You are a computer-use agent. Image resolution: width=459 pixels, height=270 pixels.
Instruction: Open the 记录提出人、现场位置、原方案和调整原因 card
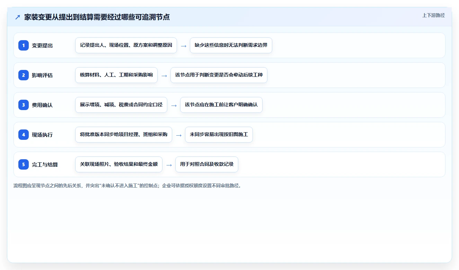point(126,45)
